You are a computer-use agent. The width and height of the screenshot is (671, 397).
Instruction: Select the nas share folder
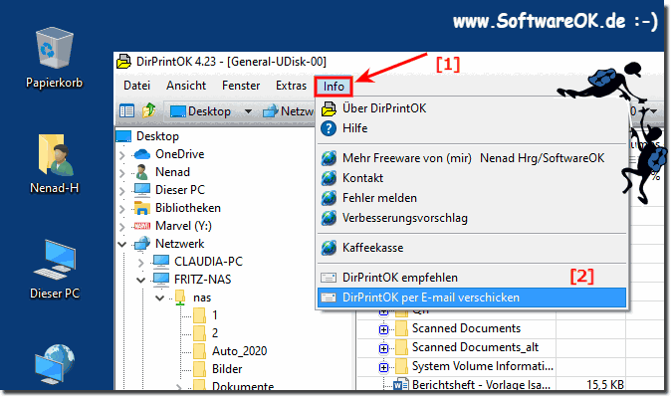[x=202, y=298]
